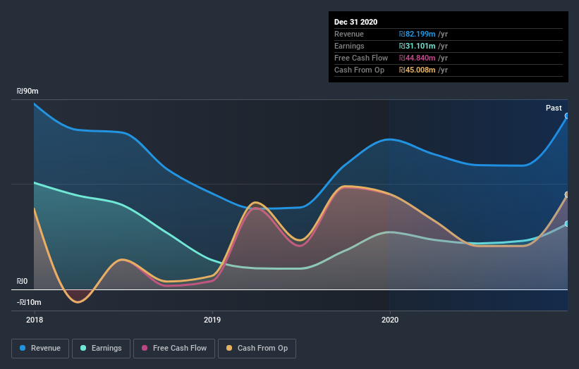Screen dimensions: 579x369
Task: Click the ₪0 y-axis label
Action: point(22,281)
